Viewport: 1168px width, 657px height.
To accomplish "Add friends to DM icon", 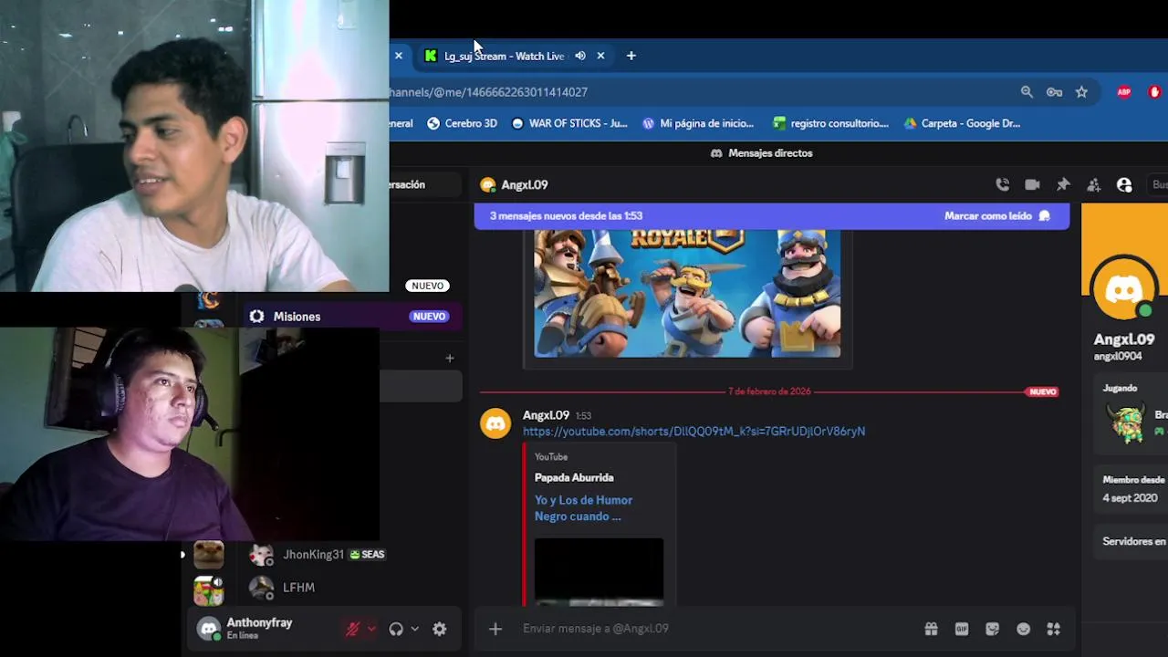I will coord(1093,184).
